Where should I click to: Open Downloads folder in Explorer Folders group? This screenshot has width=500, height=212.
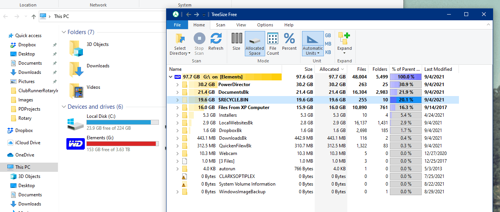pos(89,70)
